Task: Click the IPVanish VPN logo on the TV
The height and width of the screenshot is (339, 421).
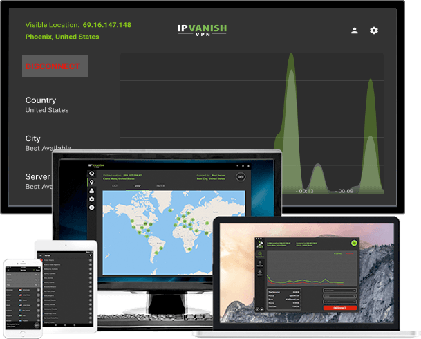Action: 202,30
